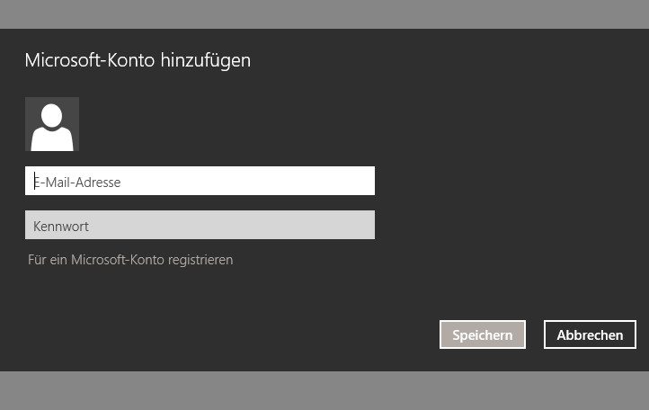Click the 'Microsoft-Konto hinzufügen' dialog title
Viewport: 649px width, 410px height.
pos(138,60)
